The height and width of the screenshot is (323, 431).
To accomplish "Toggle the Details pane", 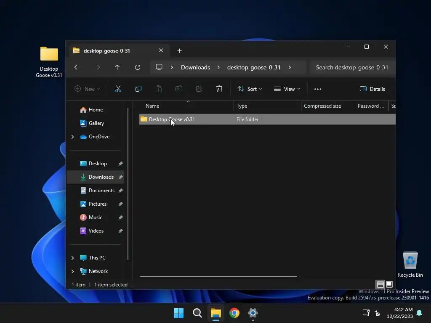I will (372, 89).
